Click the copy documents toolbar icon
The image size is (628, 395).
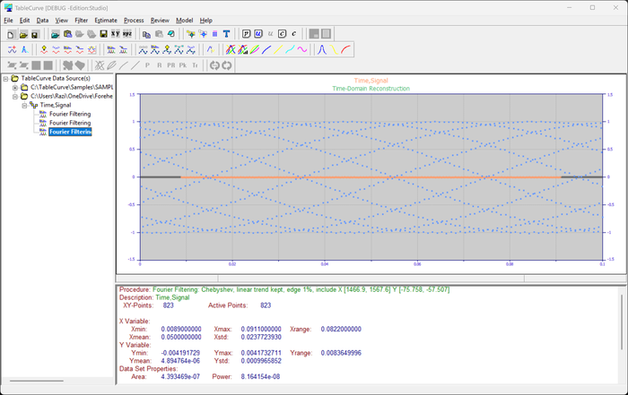click(x=146, y=34)
